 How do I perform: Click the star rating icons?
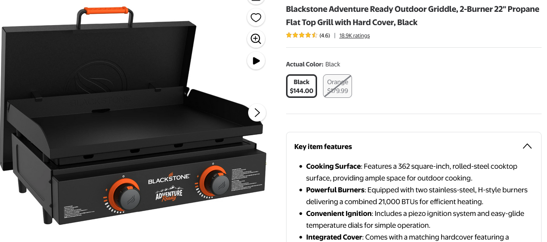point(301,35)
